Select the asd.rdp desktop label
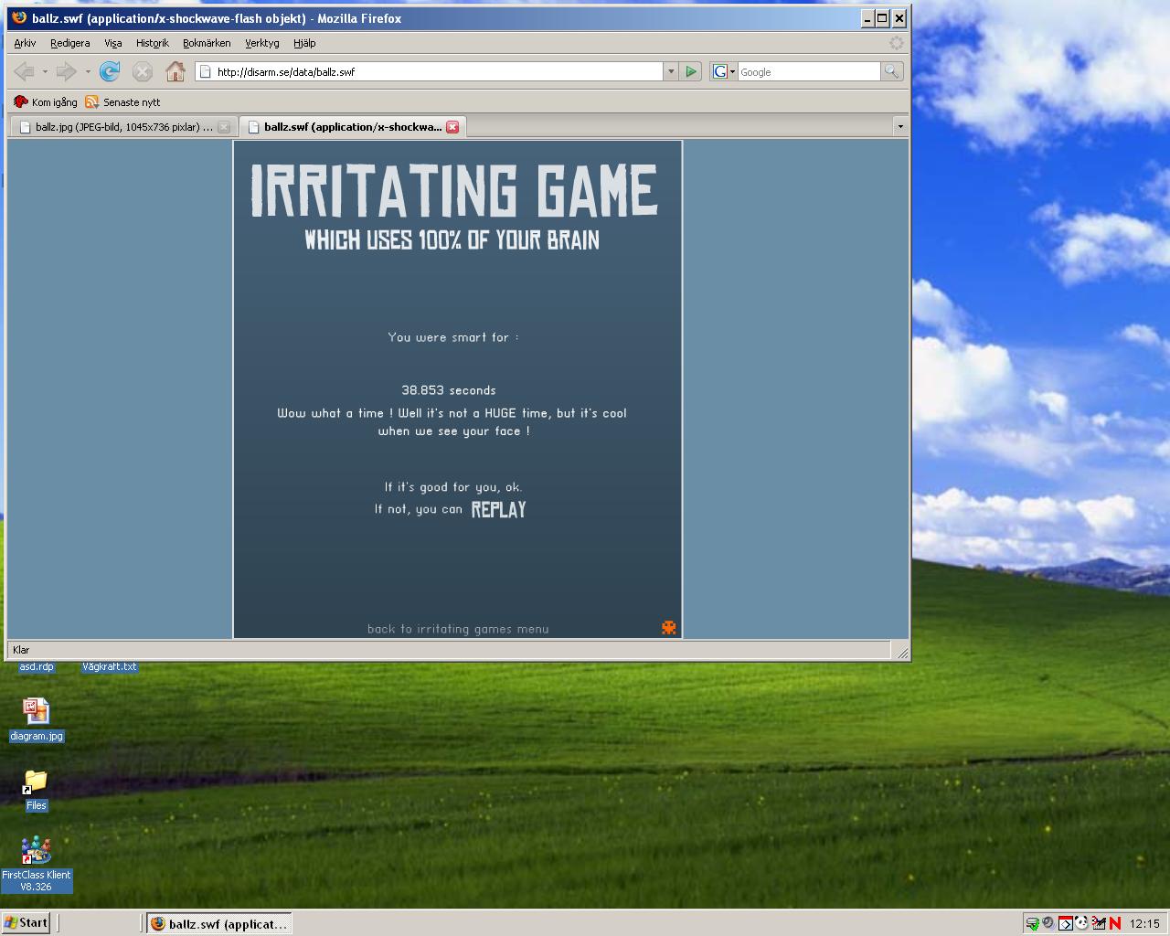Screen dimensions: 1170x936 (x=37, y=666)
